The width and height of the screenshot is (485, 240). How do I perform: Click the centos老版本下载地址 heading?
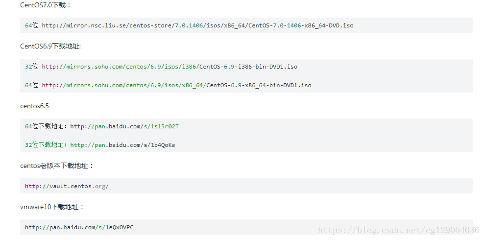click(57, 166)
